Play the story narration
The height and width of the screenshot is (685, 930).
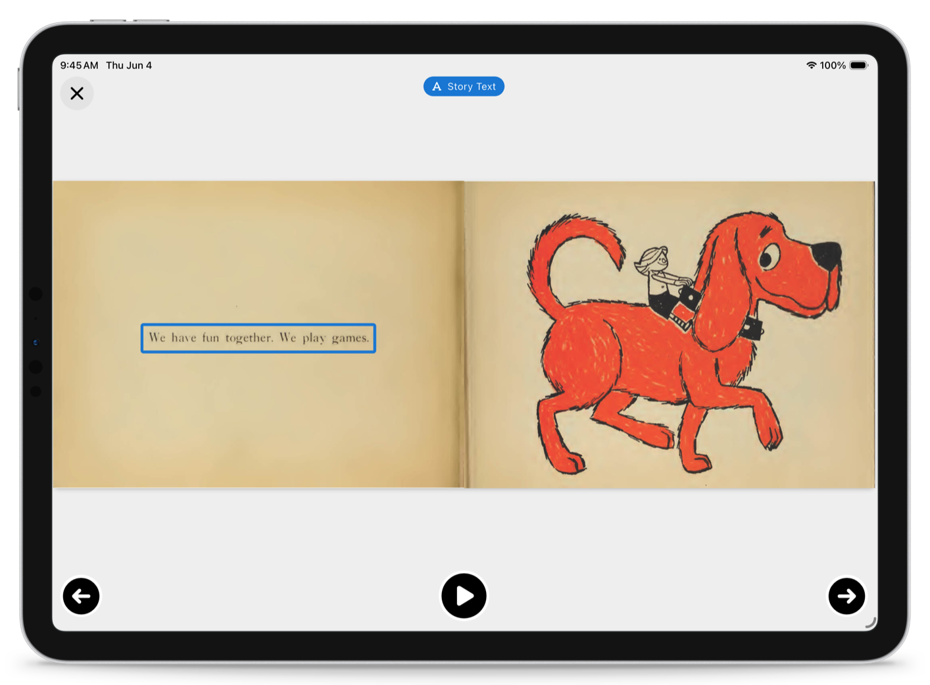(464, 596)
